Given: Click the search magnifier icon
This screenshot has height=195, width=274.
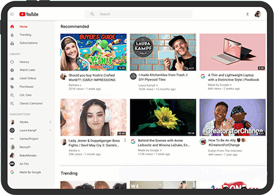Looking at the screenshot, I should 92,14.
